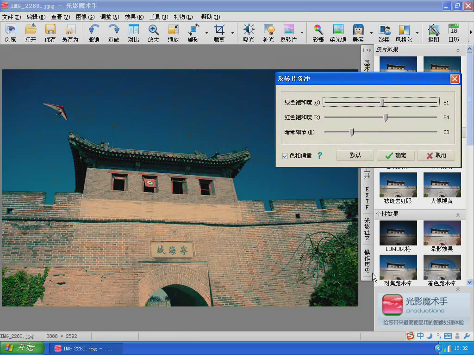The width and height of the screenshot is (474, 355).
Task: Click the Windows 开始 start button
Action: tap(22, 348)
